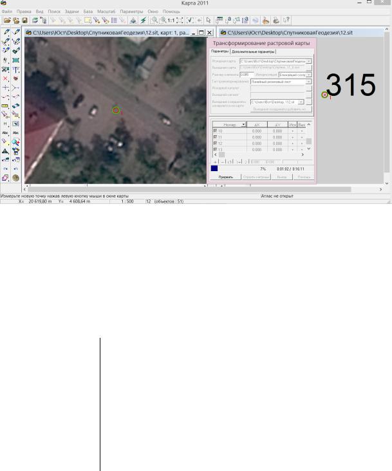
Task: Click the Выход button in transform dialog
Action: [282, 177]
